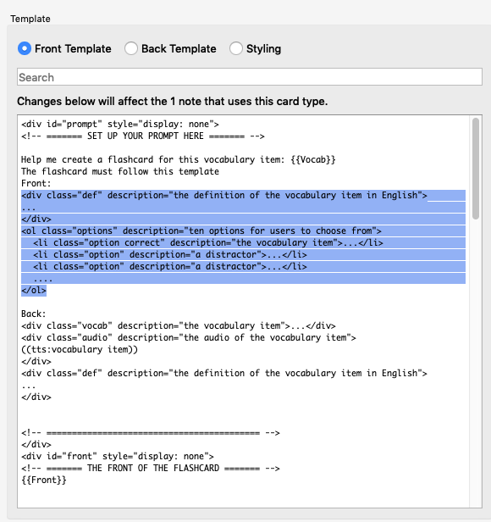This screenshot has width=491, height=522.
Task: Click the line 'The flashcard must follow this template'
Action: (x=120, y=172)
